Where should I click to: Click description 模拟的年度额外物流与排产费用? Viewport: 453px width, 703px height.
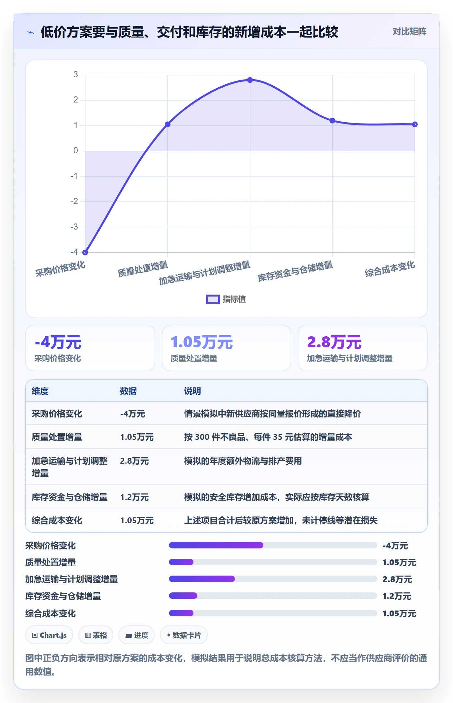pyautogui.click(x=243, y=461)
